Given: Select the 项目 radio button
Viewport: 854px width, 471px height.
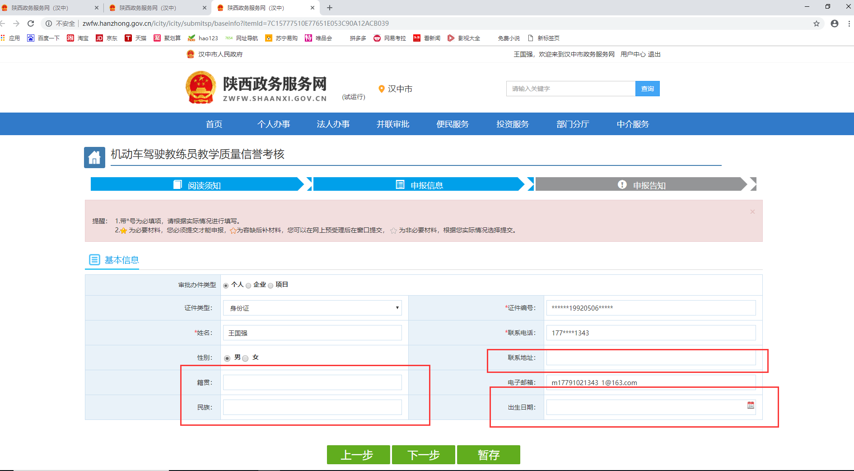Looking at the screenshot, I should pyautogui.click(x=271, y=285).
